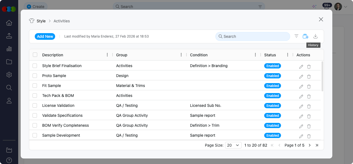
Task: Select all rows with header checkbox
Action: [35, 55]
